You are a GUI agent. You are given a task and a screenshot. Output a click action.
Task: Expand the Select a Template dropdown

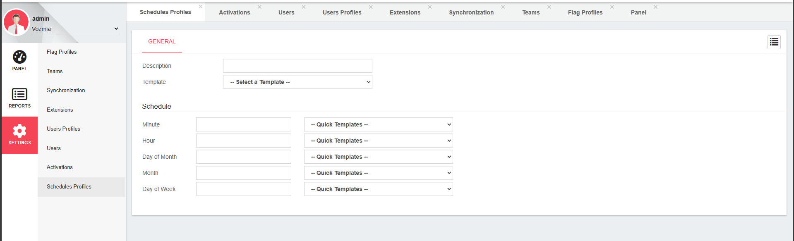tap(297, 82)
